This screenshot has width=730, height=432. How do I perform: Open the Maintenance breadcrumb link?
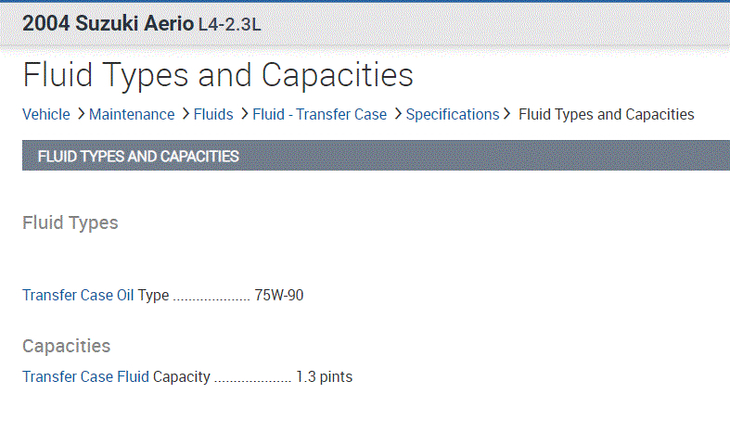point(132,115)
